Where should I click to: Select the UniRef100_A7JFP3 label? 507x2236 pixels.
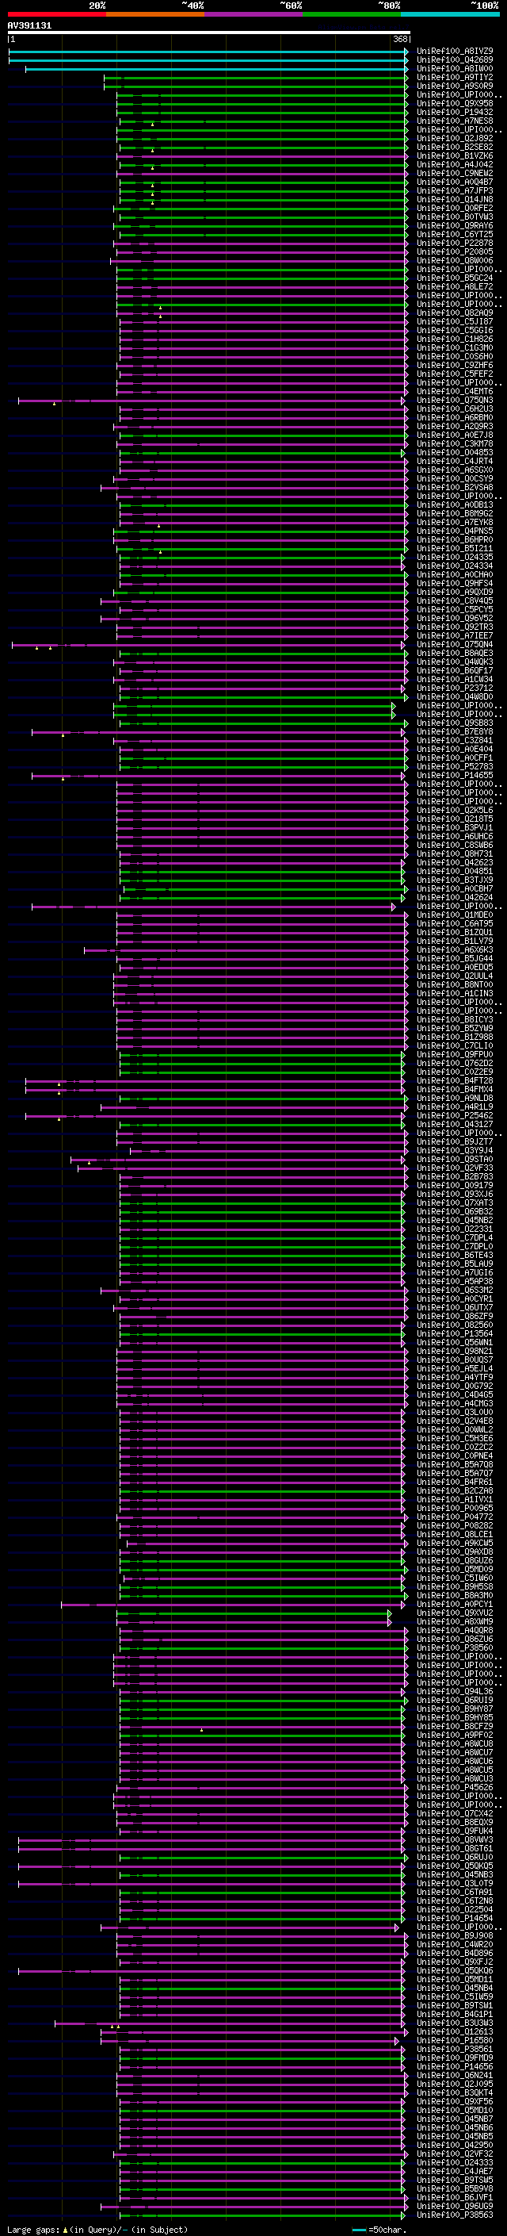point(455,191)
